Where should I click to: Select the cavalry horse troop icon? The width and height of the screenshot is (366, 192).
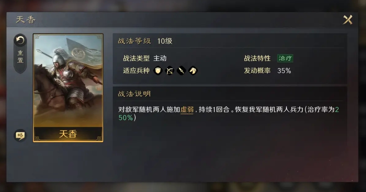click(193, 70)
